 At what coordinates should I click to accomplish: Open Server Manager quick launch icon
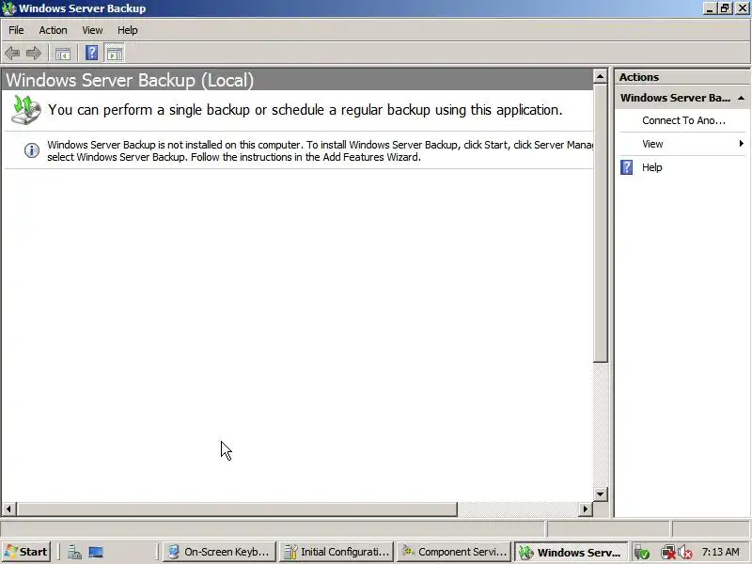[74, 552]
